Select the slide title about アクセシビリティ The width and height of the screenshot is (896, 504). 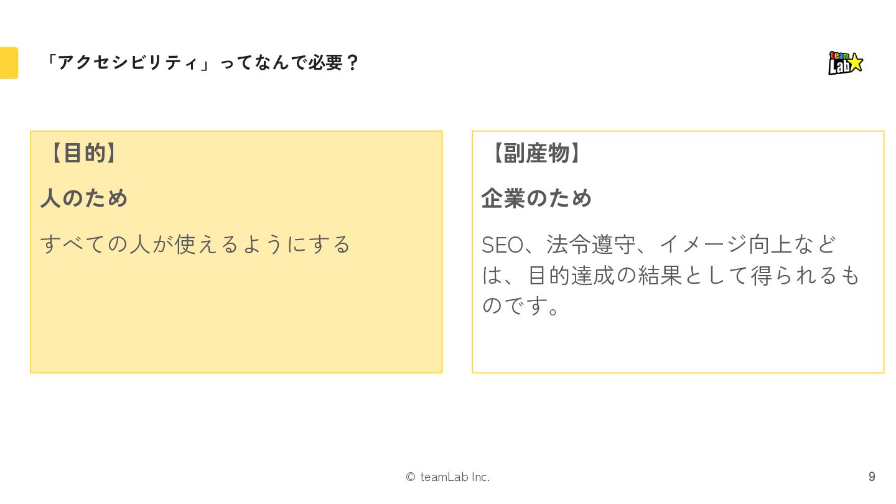pyautogui.click(x=202, y=63)
